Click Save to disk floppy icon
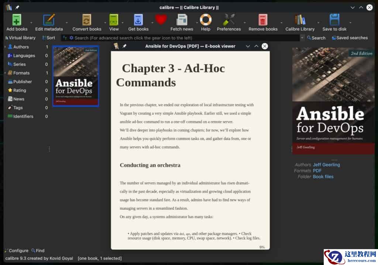 coord(334,20)
